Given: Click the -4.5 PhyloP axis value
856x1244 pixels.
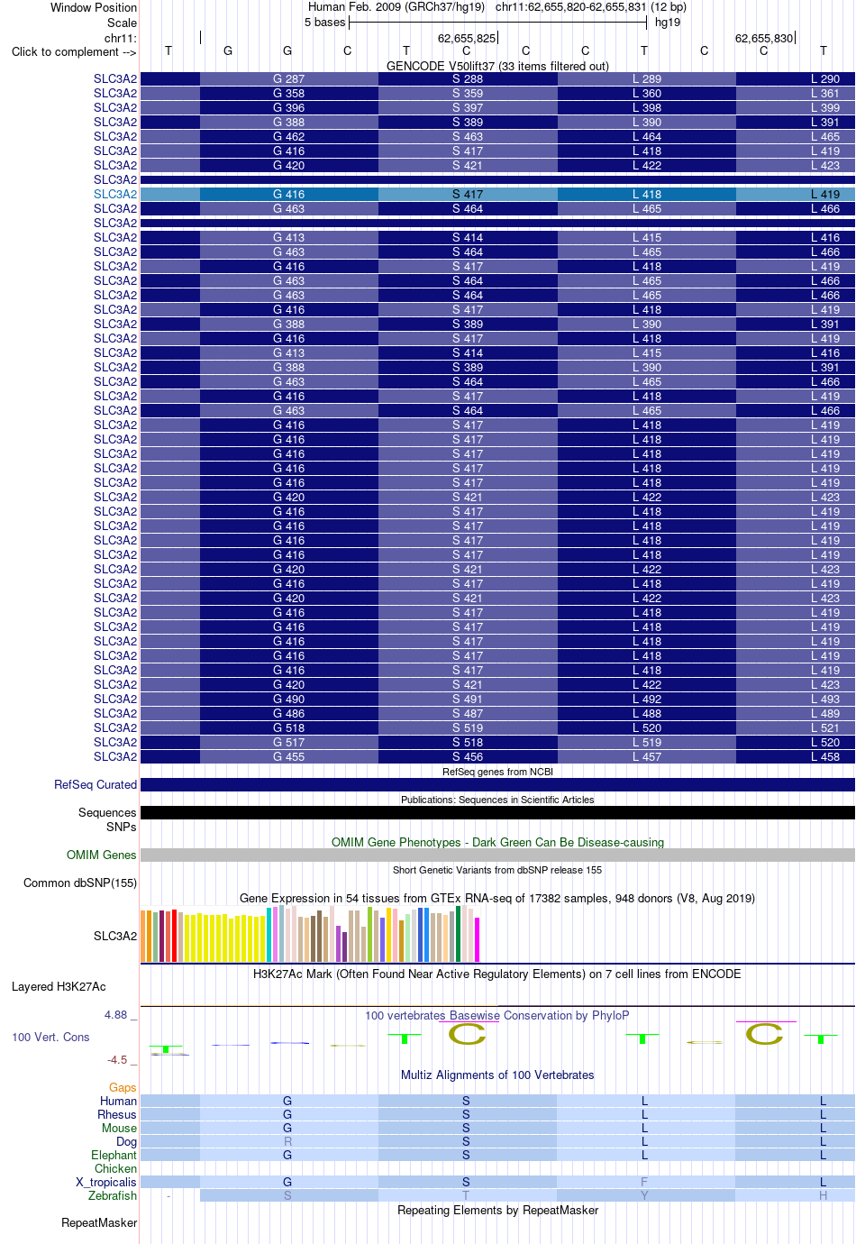Looking at the screenshot, I should 117,1059.
